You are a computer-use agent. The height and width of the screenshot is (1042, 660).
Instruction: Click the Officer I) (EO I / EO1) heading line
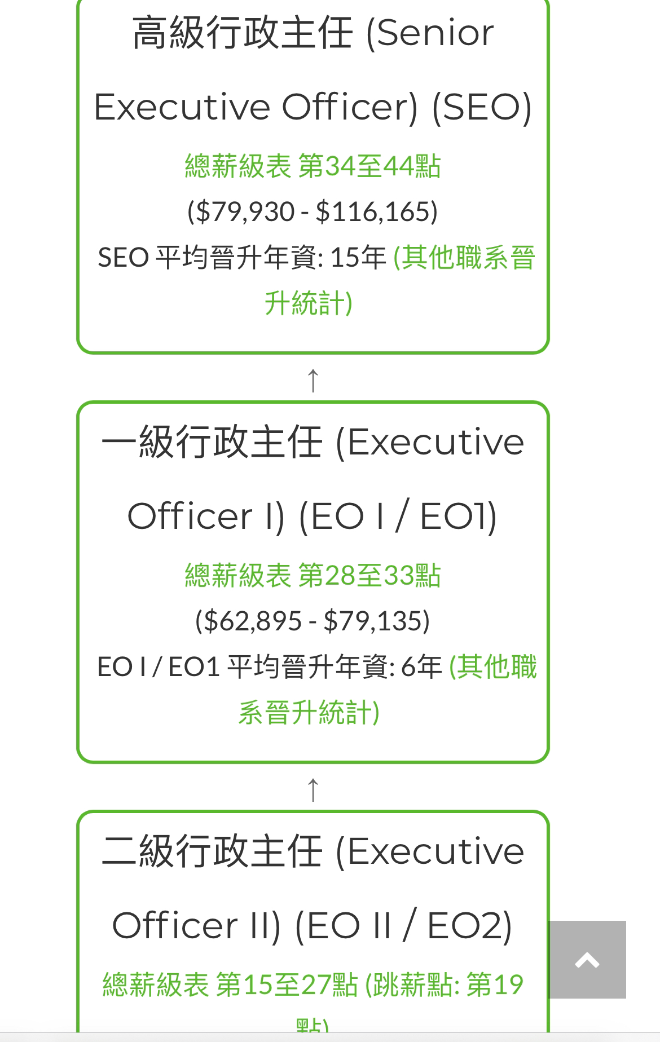click(313, 516)
